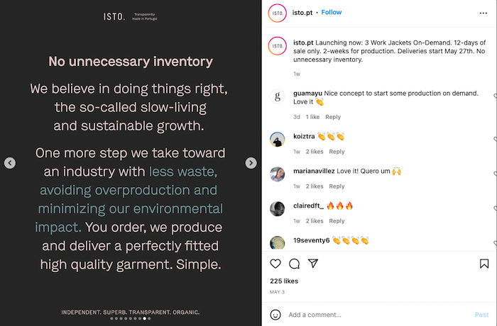Share post via paper plane icon

pos(312,264)
